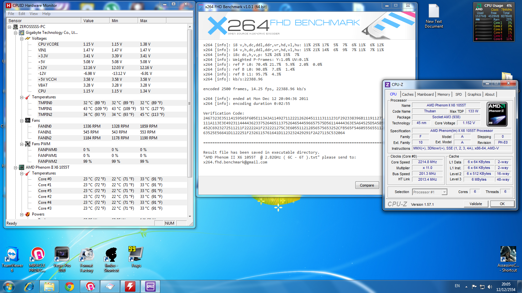522x293 pixels.
Task: Launch the MIRACLE PROJEC... desktop shortcut
Action: pyautogui.click(x=37, y=259)
